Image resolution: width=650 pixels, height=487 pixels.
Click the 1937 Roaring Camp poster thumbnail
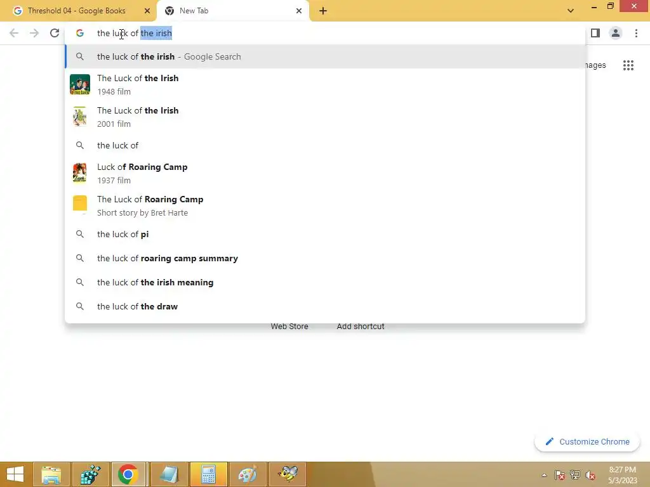coord(80,173)
